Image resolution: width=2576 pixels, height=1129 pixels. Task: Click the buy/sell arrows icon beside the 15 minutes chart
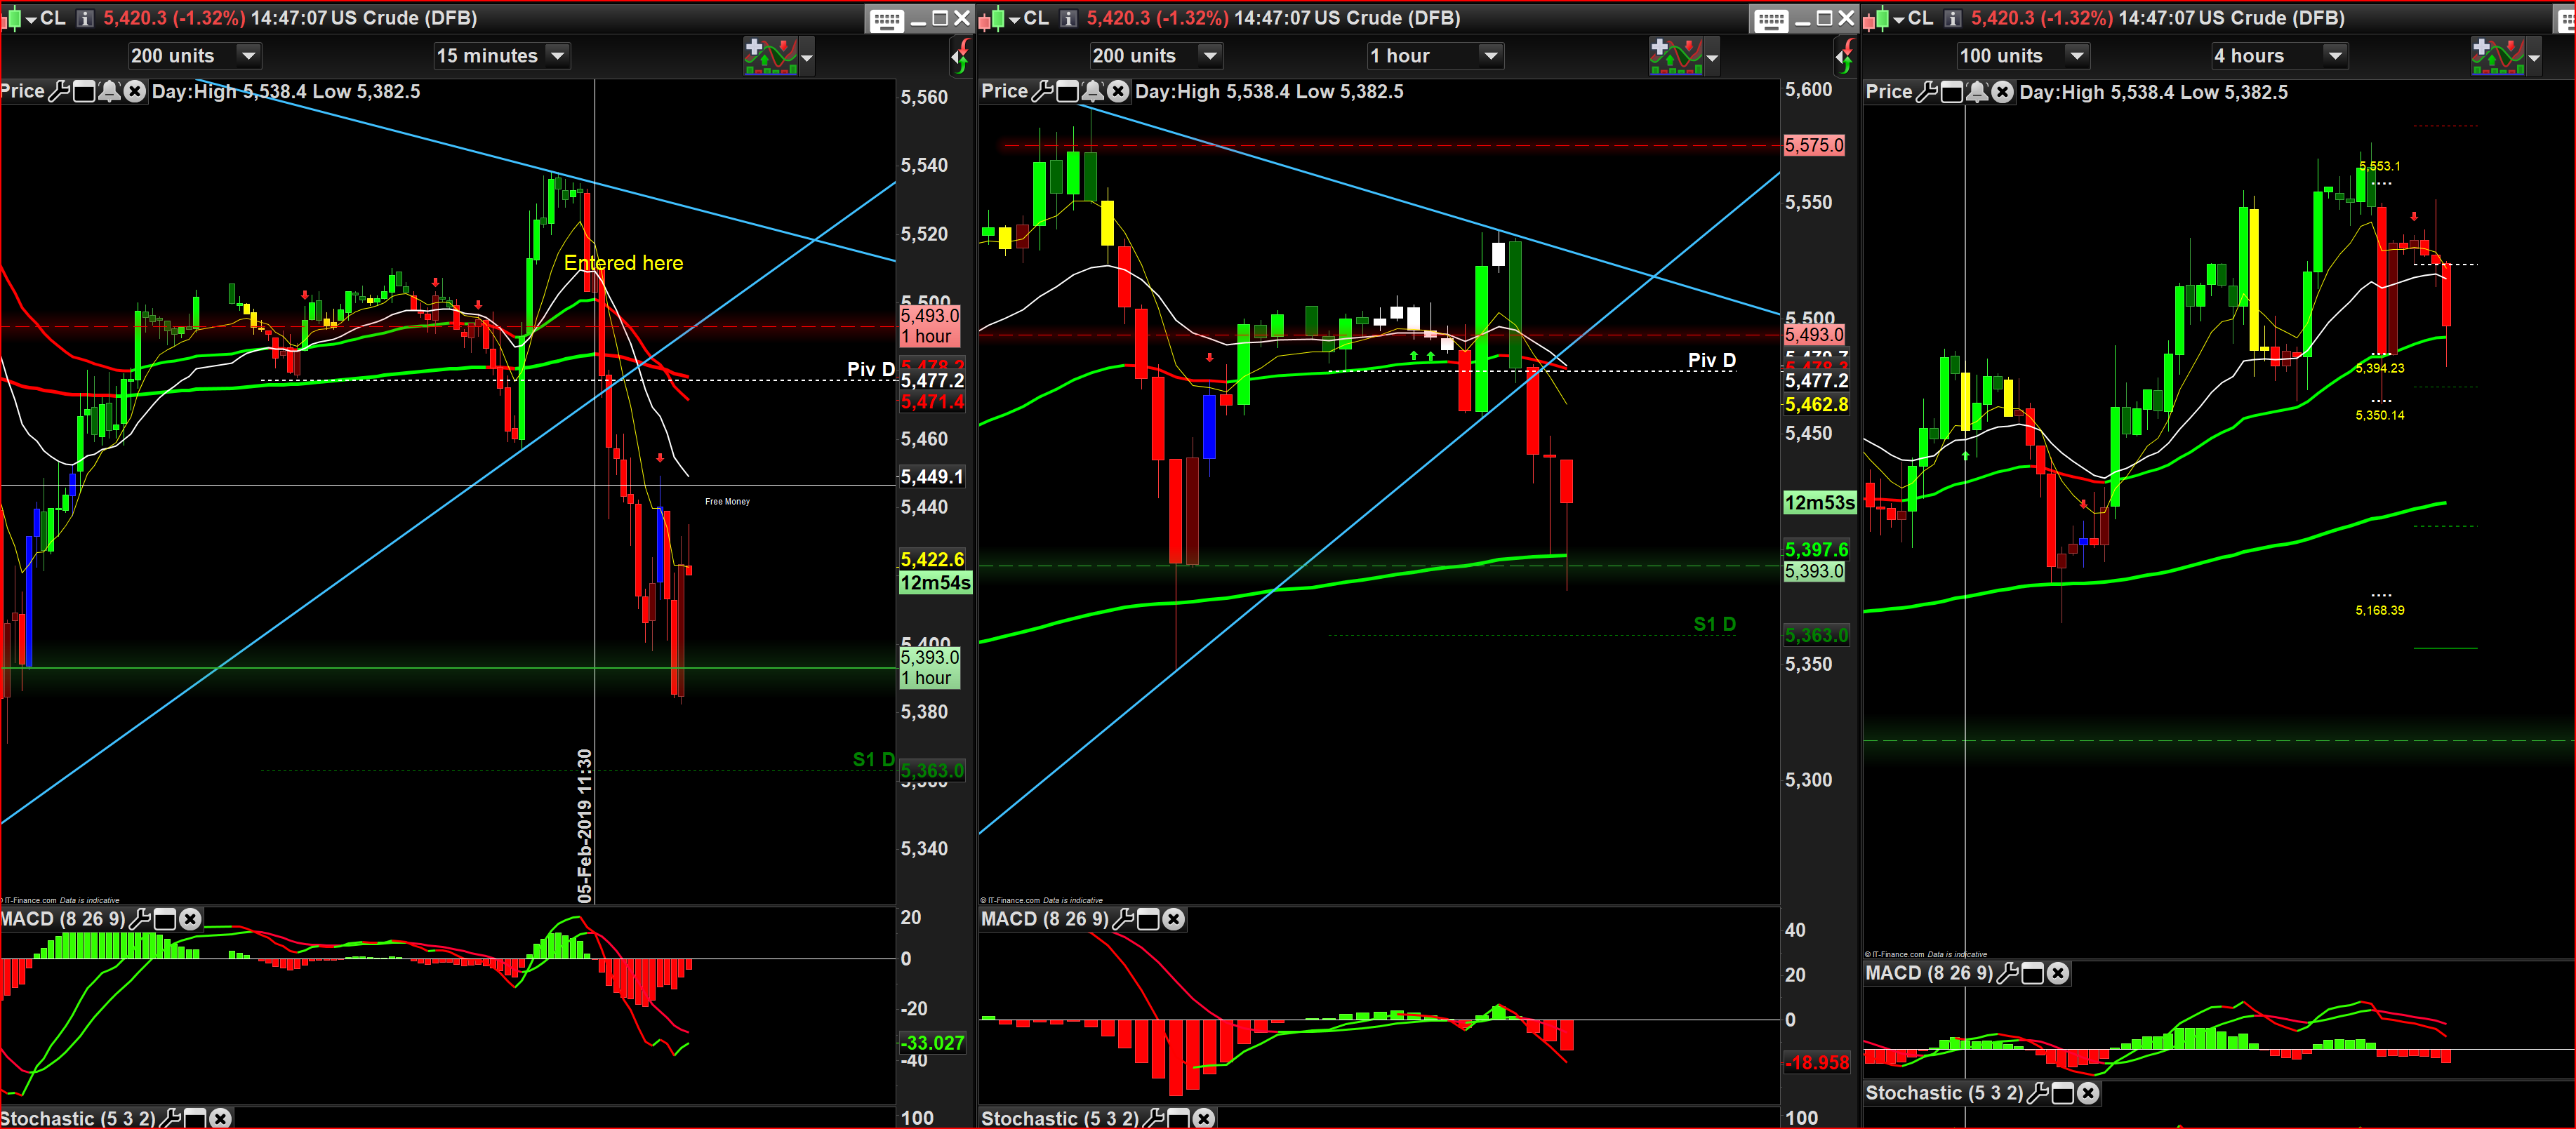[960, 57]
